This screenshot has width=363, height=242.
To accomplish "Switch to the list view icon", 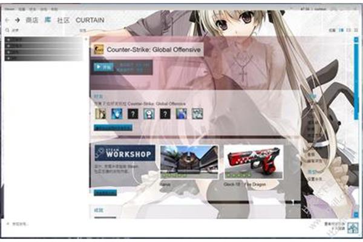I will click(348, 30).
